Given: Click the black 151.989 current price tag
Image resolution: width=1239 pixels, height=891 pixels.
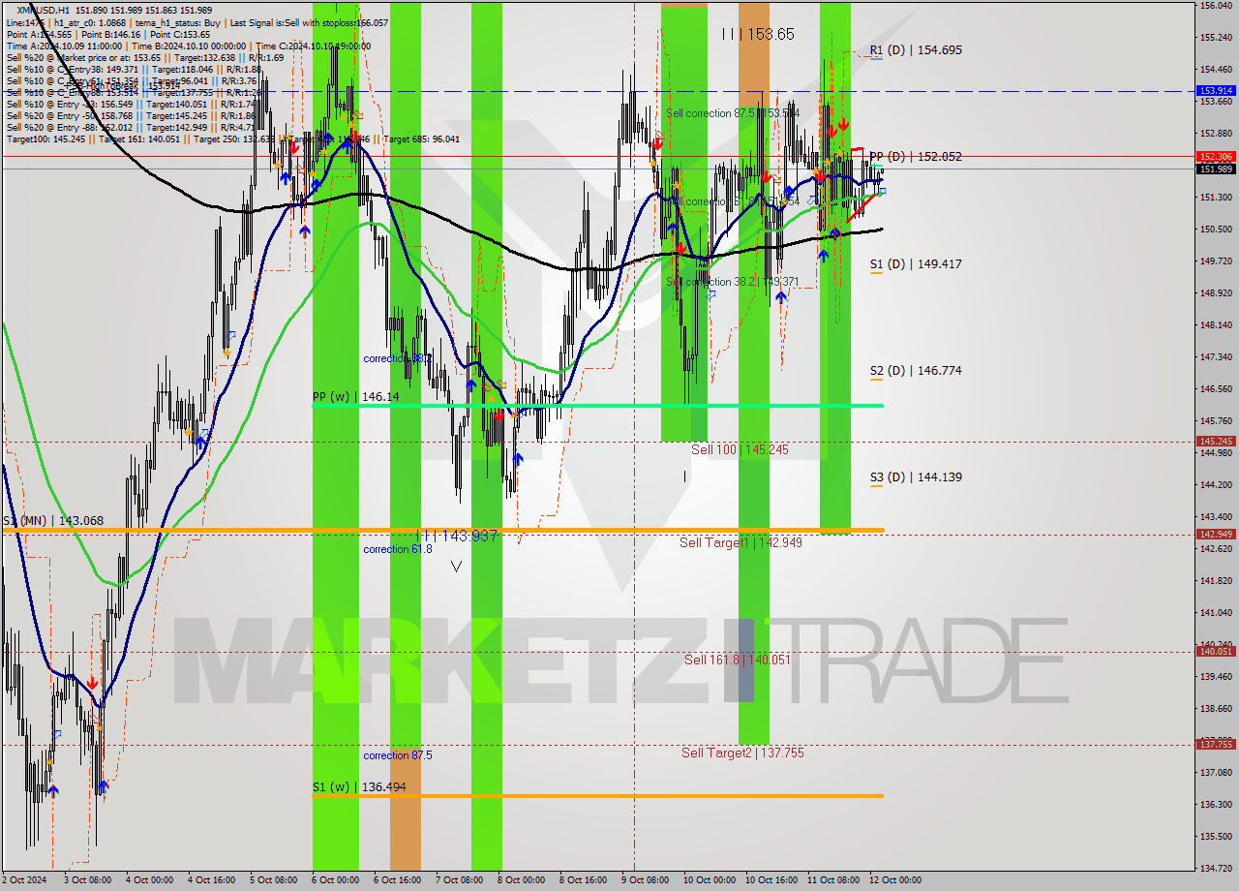Looking at the screenshot, I should coord(1217,169).
